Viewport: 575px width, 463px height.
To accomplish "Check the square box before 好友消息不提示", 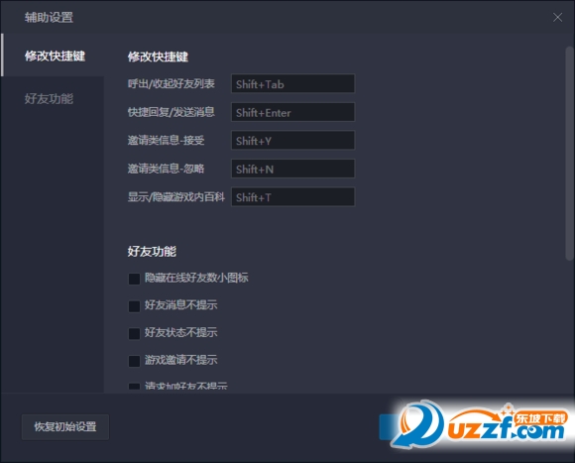I will tap(134, 306).
